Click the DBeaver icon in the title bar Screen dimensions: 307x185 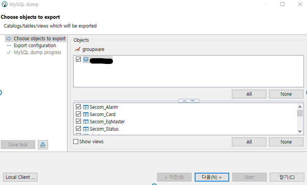[x=5, y=5]
